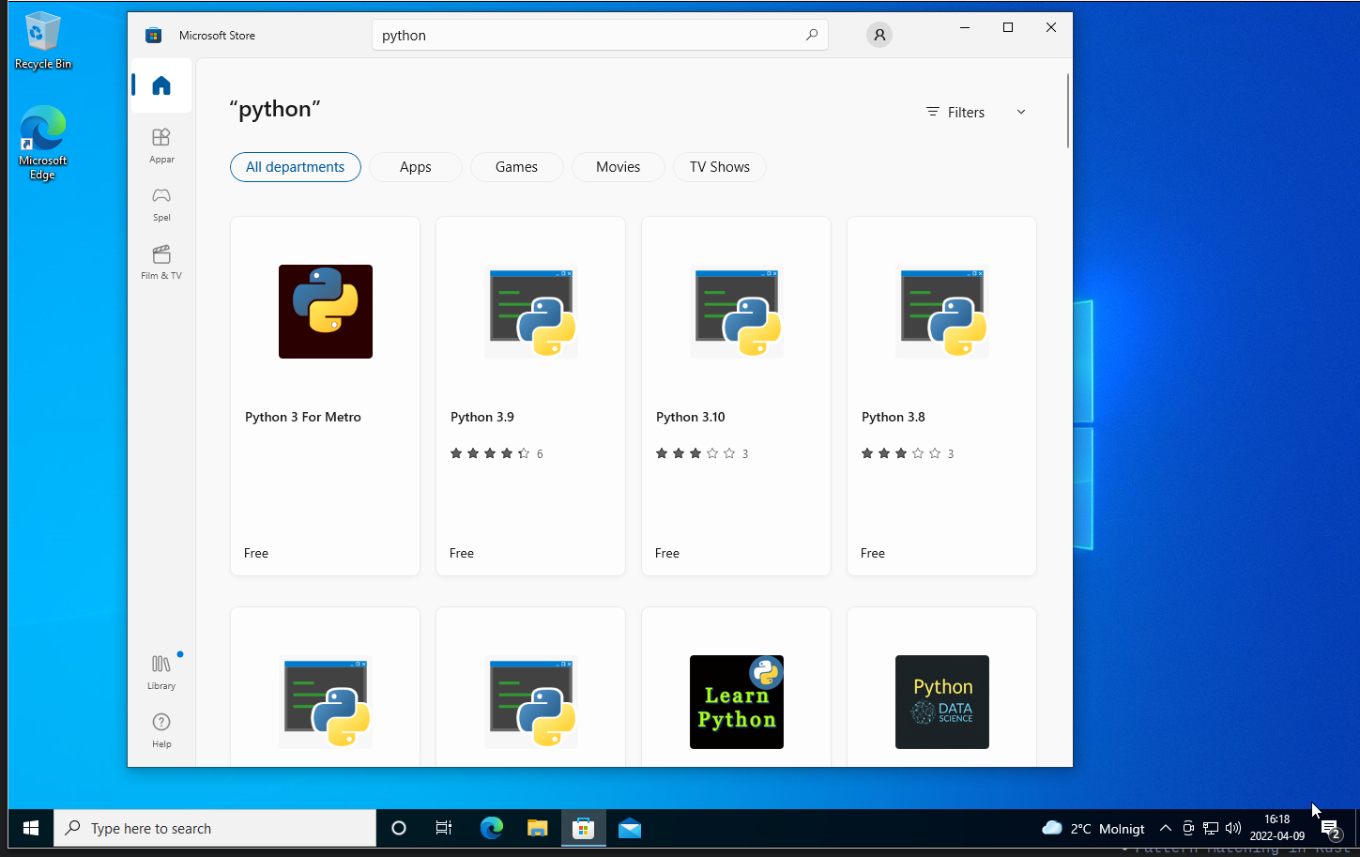
Task: Open the Python 3.10 app icon
Action: [x=737, y=312]
